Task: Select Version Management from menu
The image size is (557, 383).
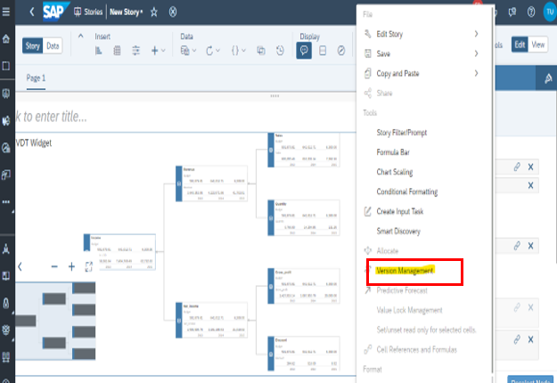Action: pyautogui.click(x=405, y=270)
